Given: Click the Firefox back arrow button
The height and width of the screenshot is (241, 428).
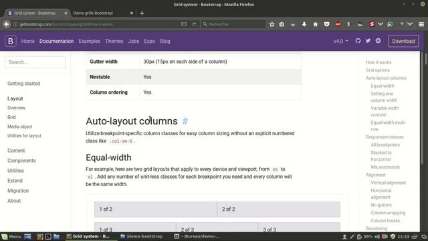Looking at the screenshot, I should (7, 24).
